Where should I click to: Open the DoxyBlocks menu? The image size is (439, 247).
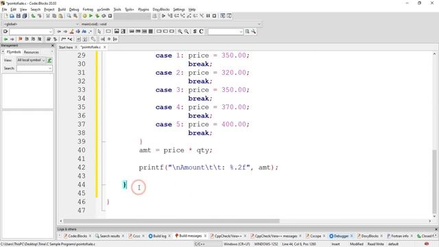tap(161, 9)
